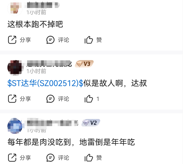Like the '每年都是肉没吃到' post with thumbs-up
Viewport: 183px width, 164px height.
[89, 158]
